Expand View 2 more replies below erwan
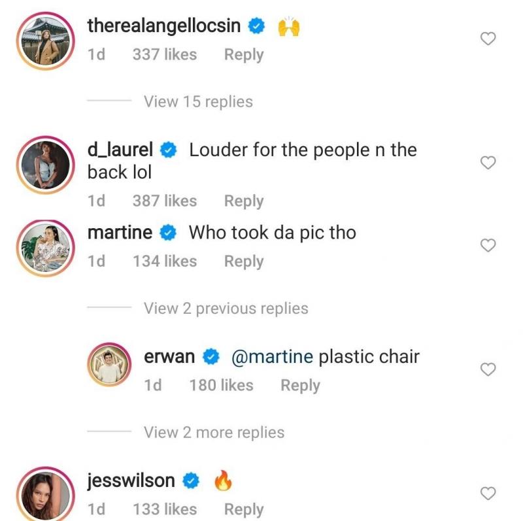Image resolution: width=523 pixels, height=521 pixels. click(216, 432)
